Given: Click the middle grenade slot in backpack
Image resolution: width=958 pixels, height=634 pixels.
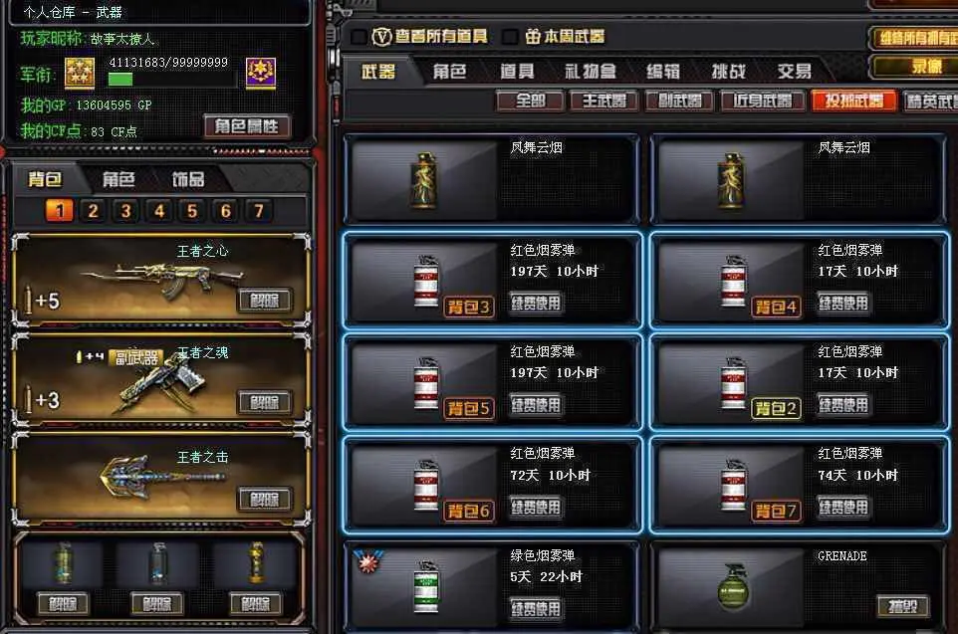Looking at the screenshot, I should click(x=157, y=564).
